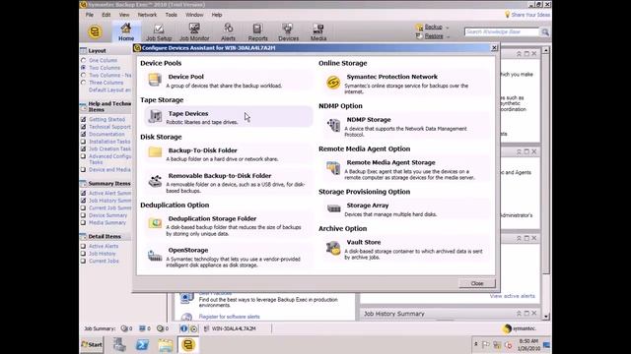631x354 pixels.
Task: Click Default Layout link in sidebar
Action: (109, 89)
